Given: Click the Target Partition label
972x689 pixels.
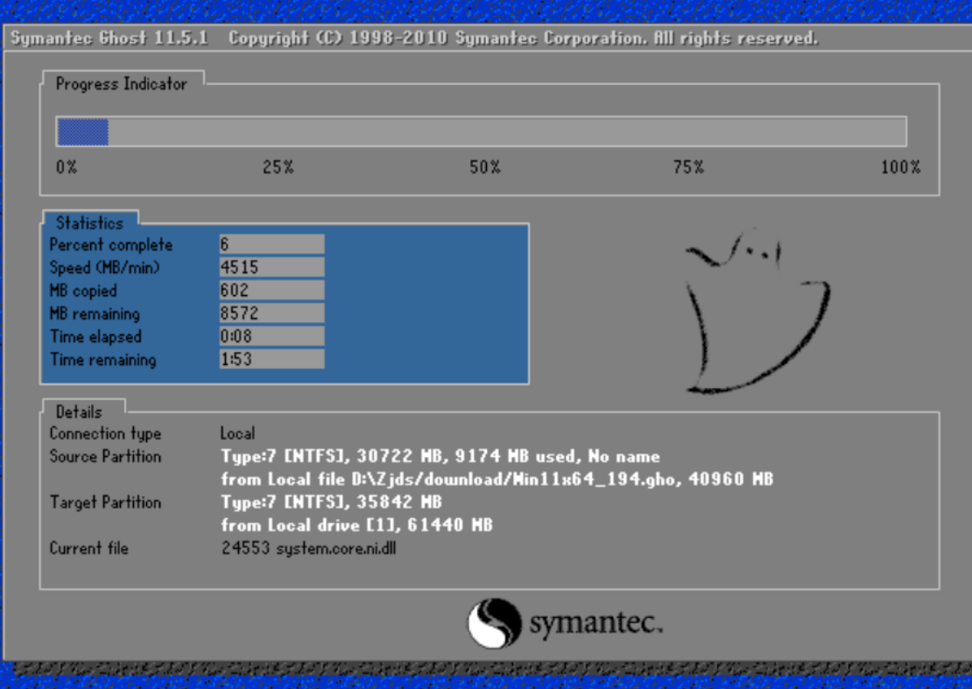Looking at the screenshot, I should [105, 502].
